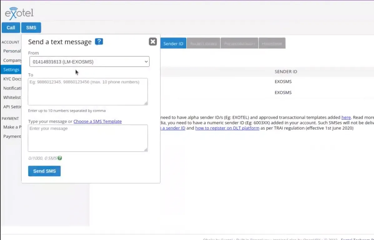Open Payment history sidebar item

[12, 136]
